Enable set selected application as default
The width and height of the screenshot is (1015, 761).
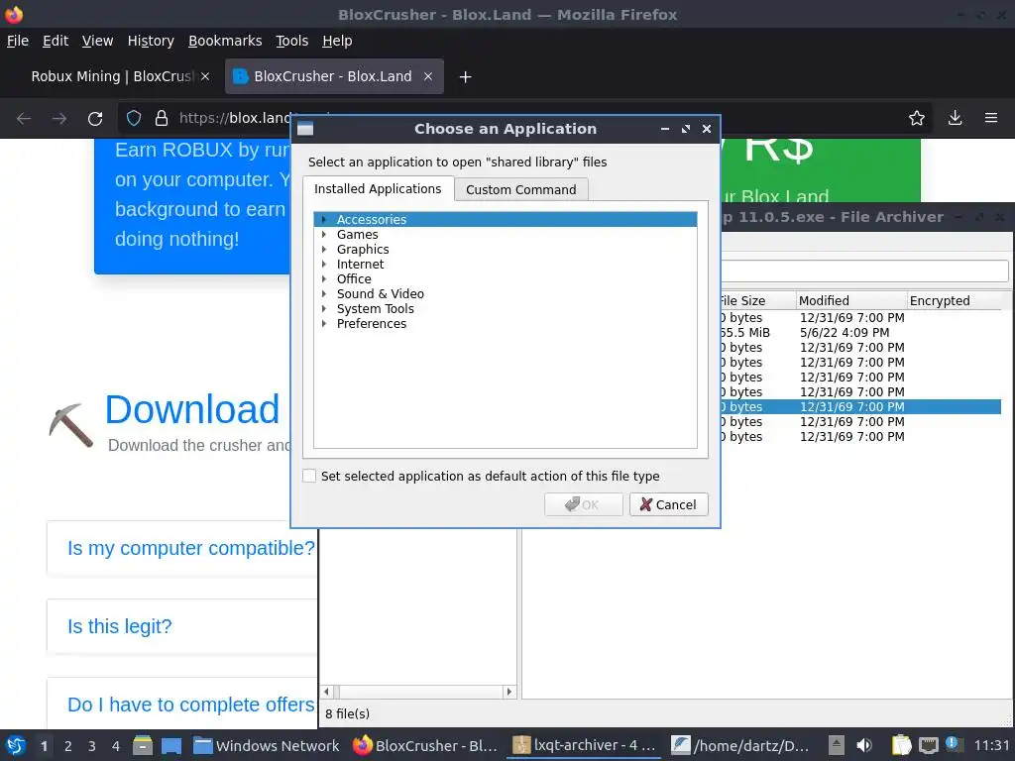[309, 477]
